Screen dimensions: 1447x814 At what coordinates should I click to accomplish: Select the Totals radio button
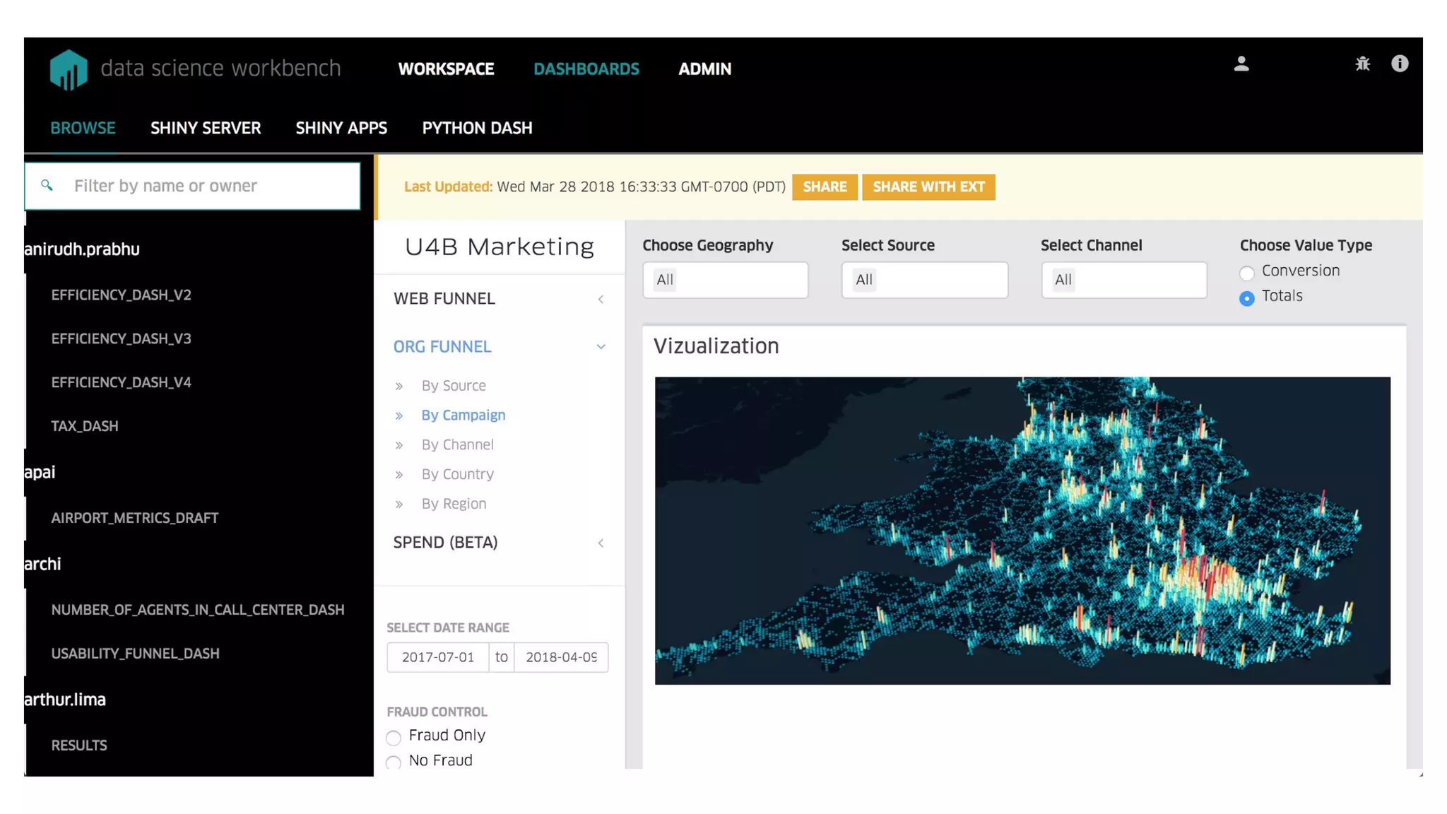point(1246,298)
